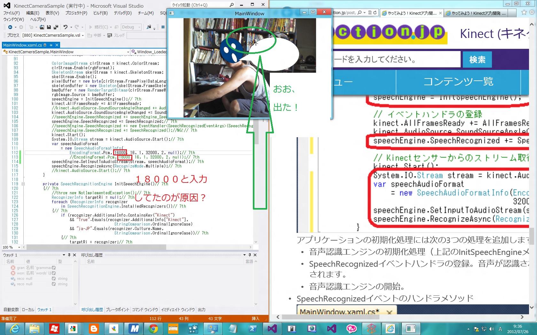The image size is (537, 335).
Task: Refresh the 'words' watch row value
Action: (54, 273)
